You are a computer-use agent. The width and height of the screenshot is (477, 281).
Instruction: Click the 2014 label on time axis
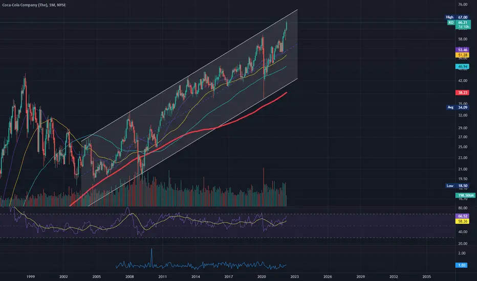[x=196, y=277]
